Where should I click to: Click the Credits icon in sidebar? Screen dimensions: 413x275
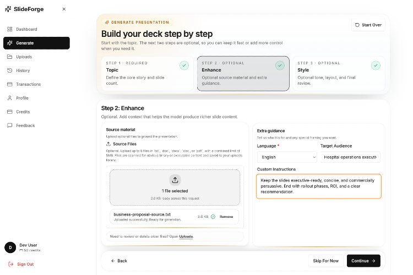(10, 112)
